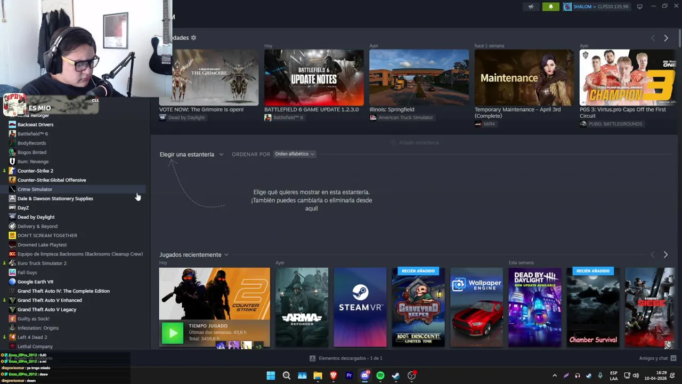Open the Steam announcements megaphone icon
The height and width of the screenshot is (384, 682).
point(531,7)
